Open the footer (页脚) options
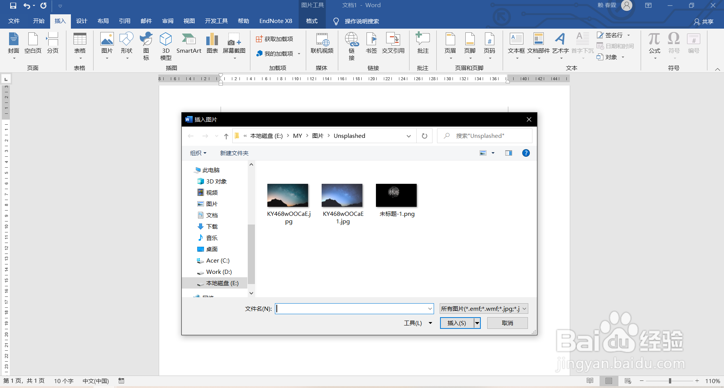This screenshot has width=724, height=388. pos(470,46)
